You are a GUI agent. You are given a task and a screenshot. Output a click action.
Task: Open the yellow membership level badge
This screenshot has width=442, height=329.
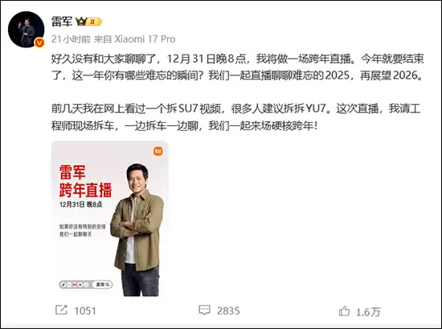94,22
